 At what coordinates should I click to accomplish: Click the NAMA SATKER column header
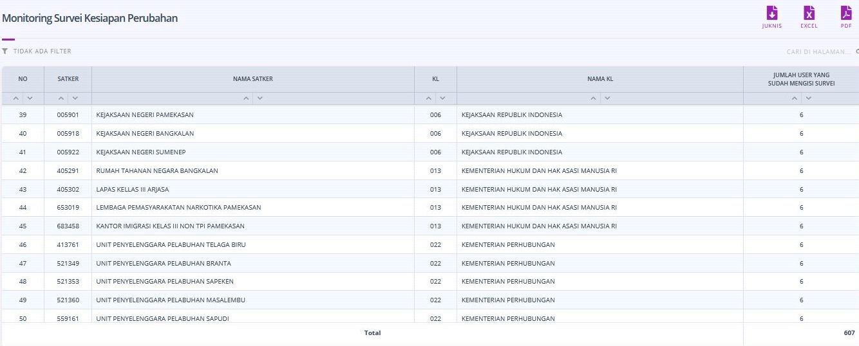[253, 79]
